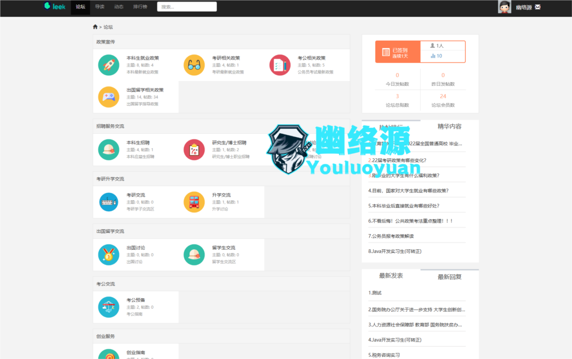Viewport: 572px width, 359px height.
Task: Click the umbrella icon for 考公预备
Action: click(109, 307)
